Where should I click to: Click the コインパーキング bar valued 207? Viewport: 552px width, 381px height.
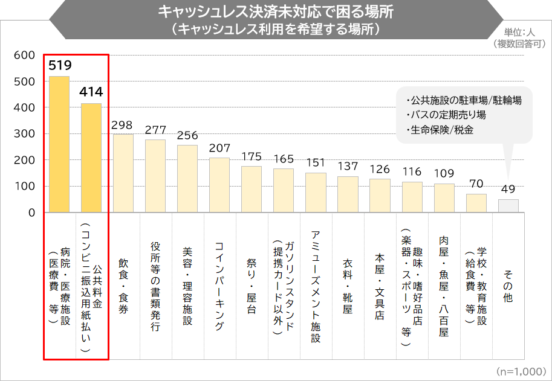[219, 185]
